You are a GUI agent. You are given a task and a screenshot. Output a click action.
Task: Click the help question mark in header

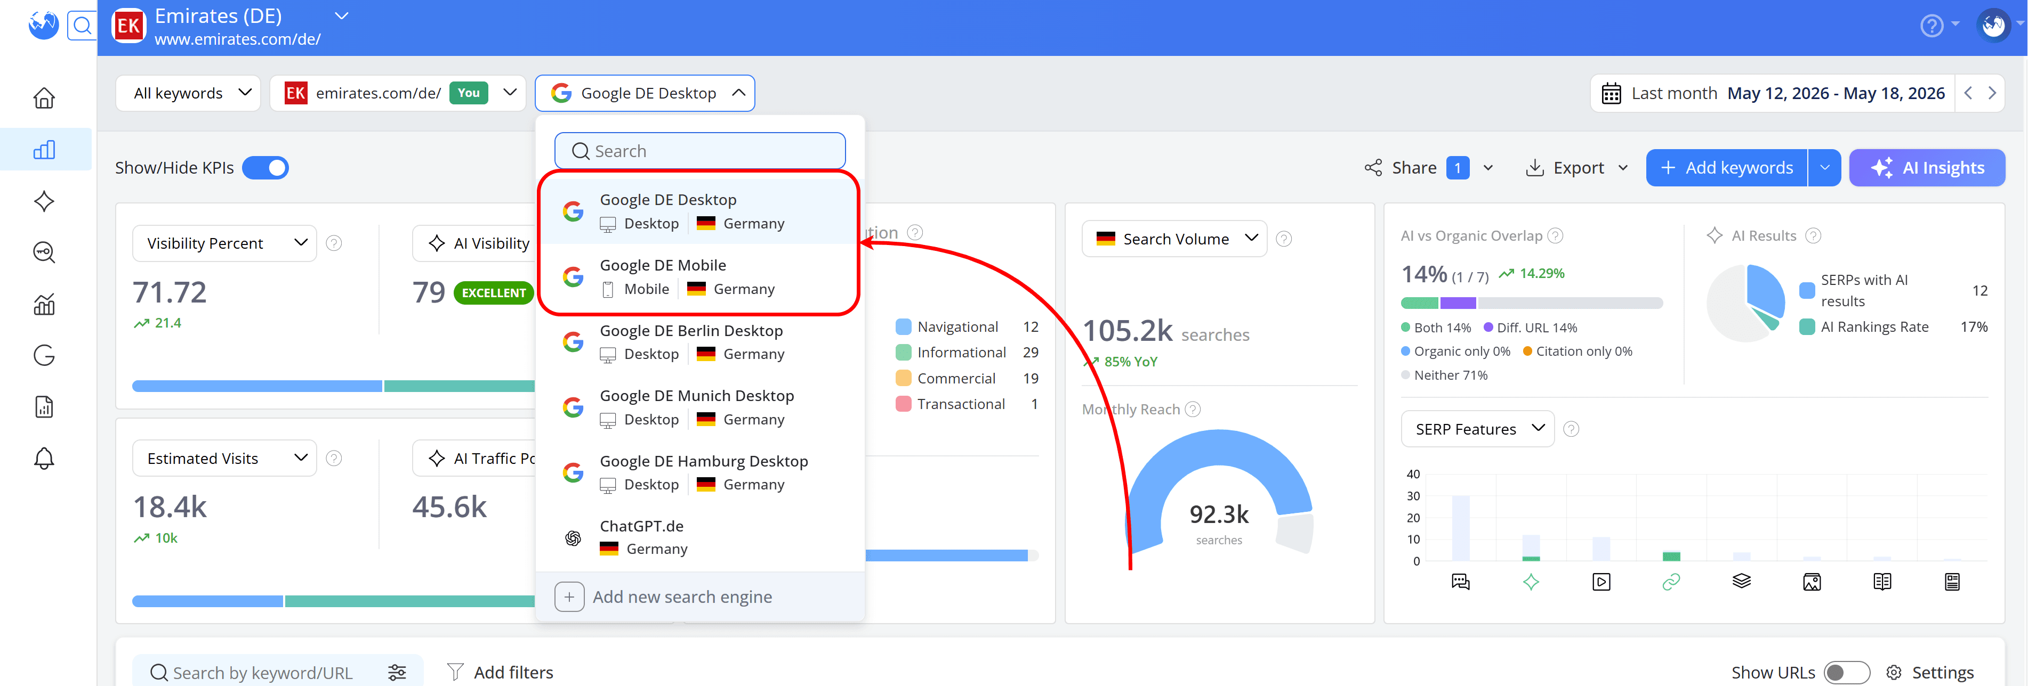[1931, 26]
